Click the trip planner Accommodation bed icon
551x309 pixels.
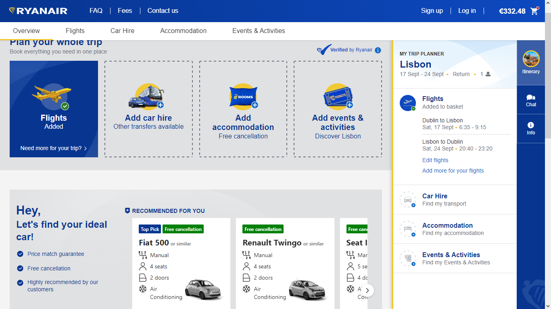(x=408, y=229)
